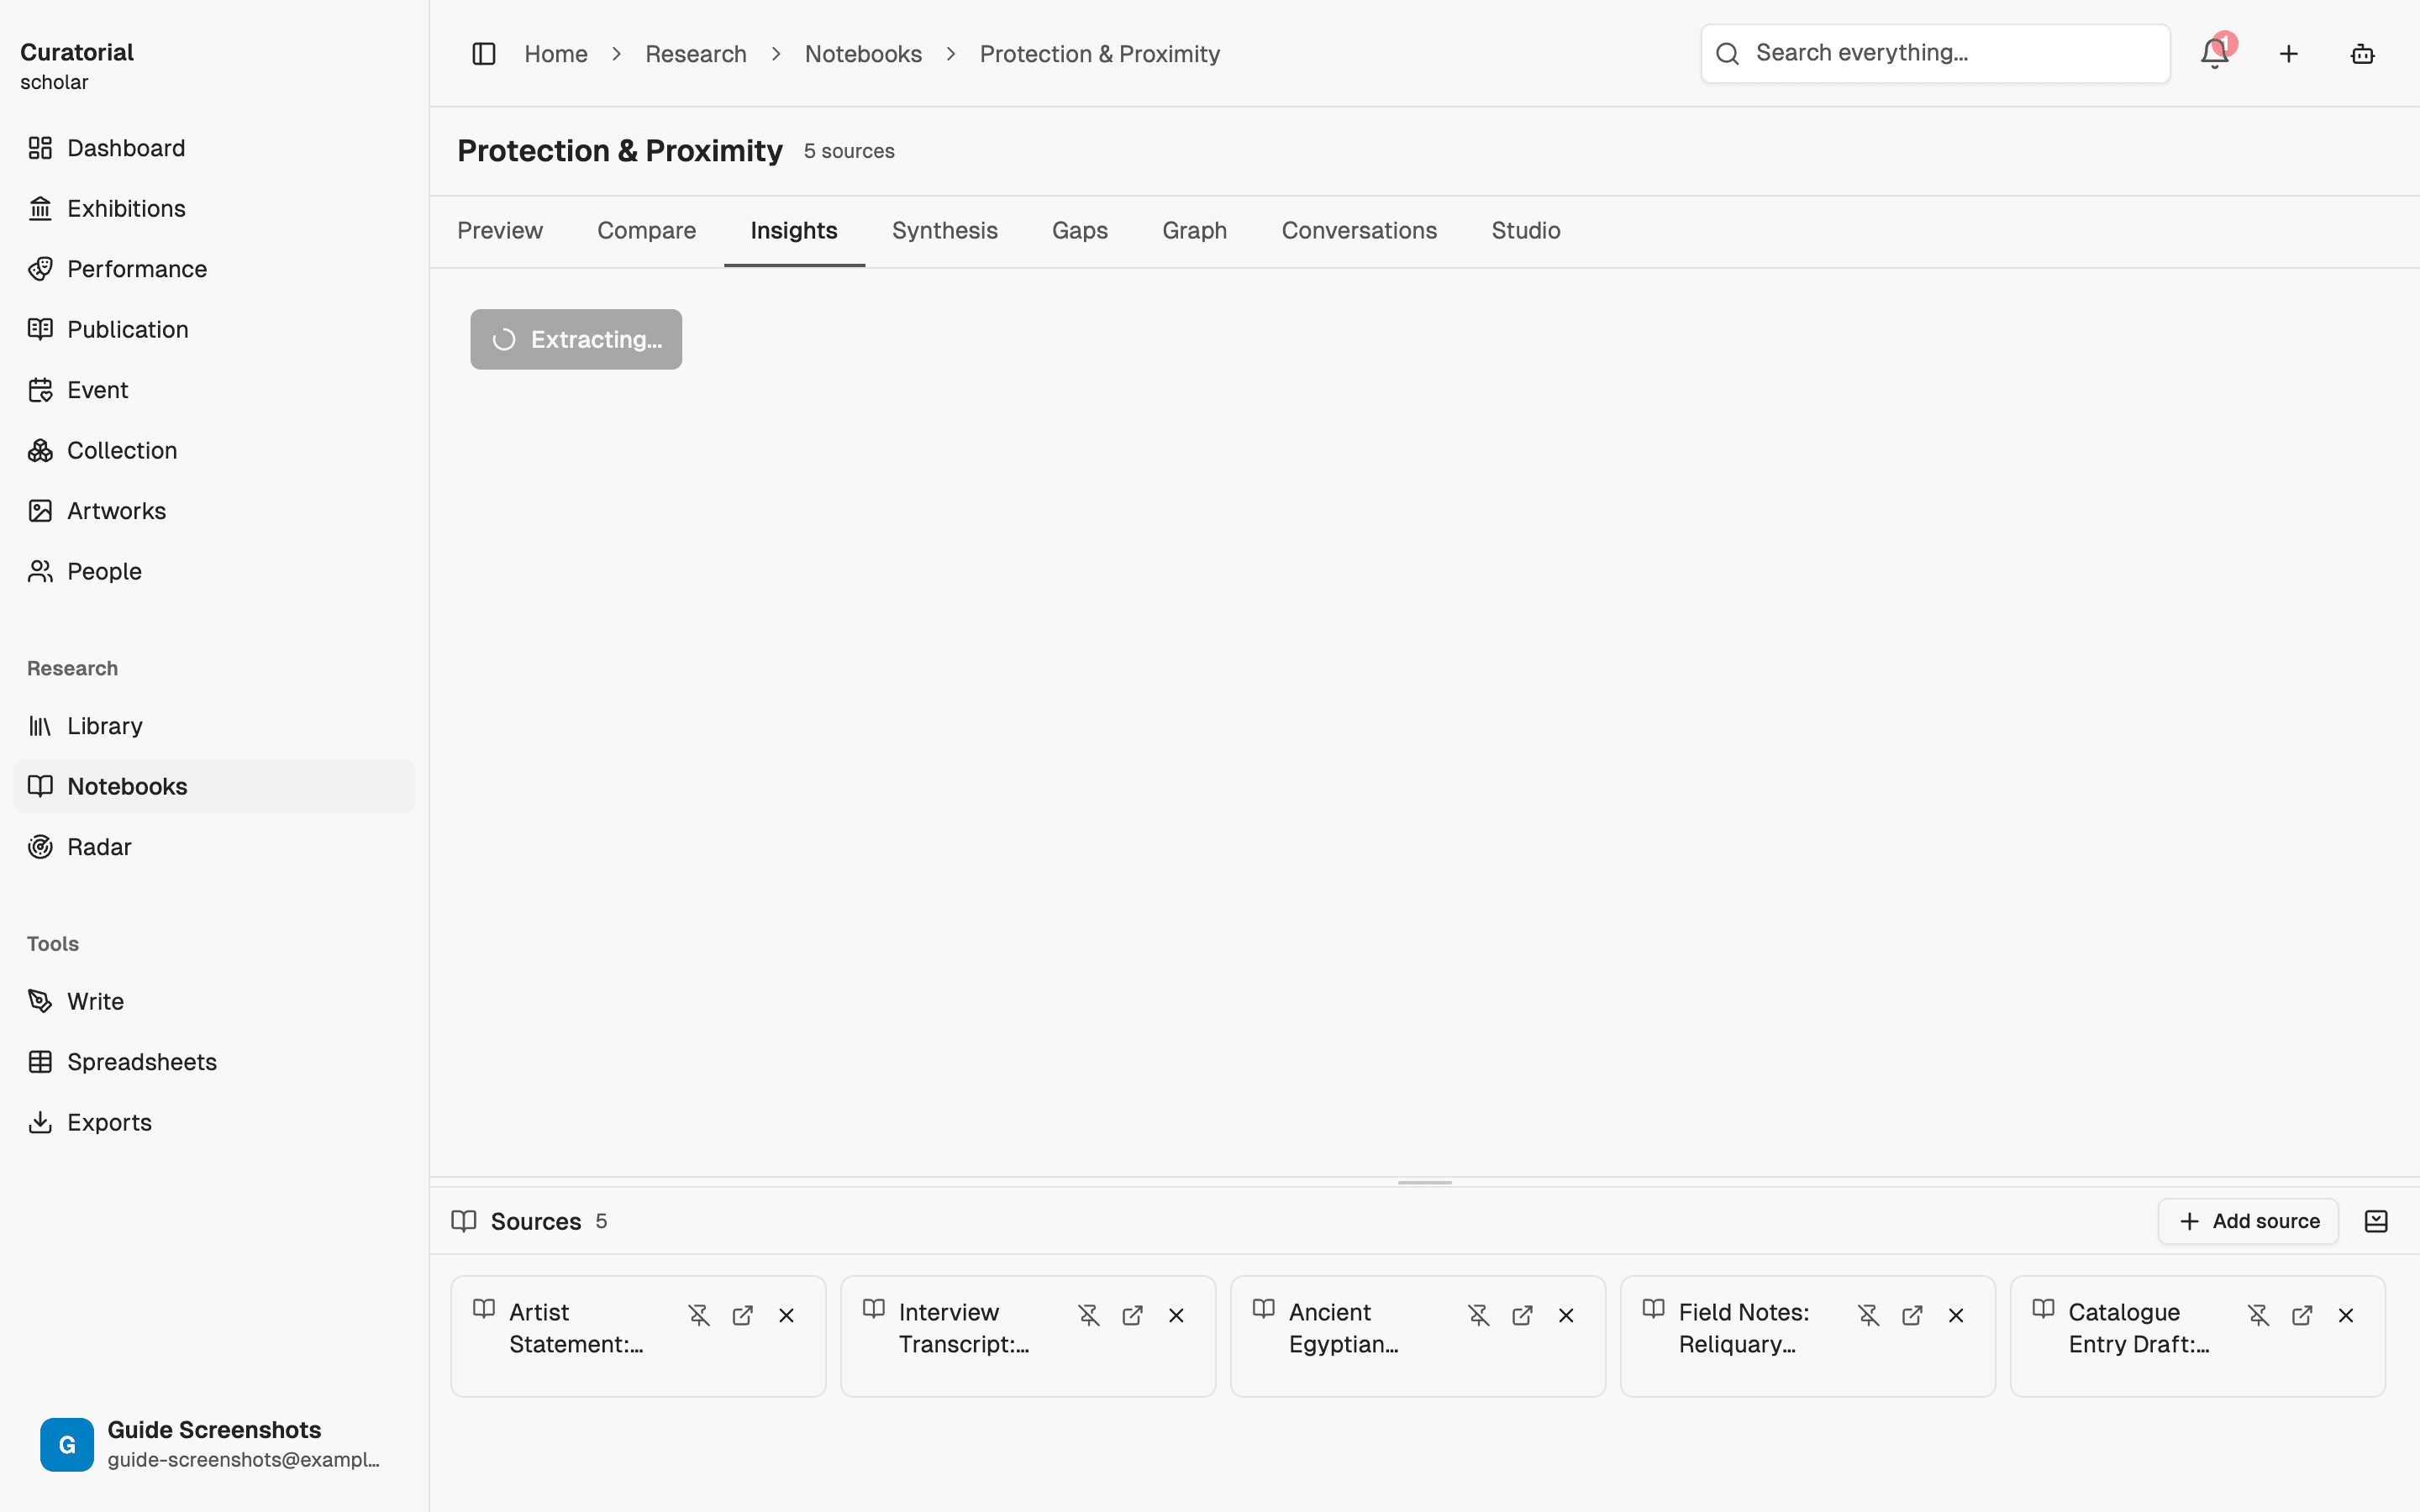This screenshot has height=1512, width=2420.
Task: Open Library under Research
Action: pyautogui.click(x=214, y=726)
